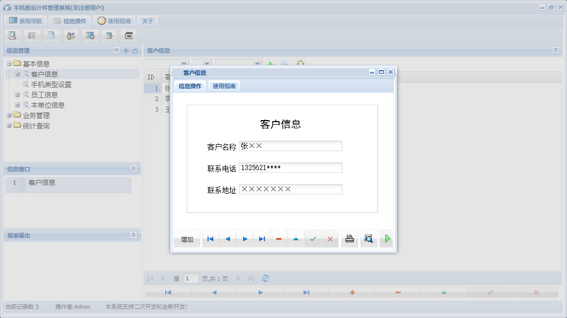This screenshot has height=318, width=567.
Task: Collapse the 信息窗口 panel
Action: coord(133,169)
